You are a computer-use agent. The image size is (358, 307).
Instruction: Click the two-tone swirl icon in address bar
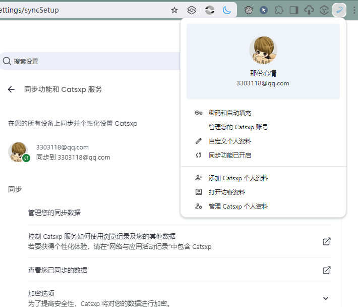pyautogui.click(x=210, y=10)
